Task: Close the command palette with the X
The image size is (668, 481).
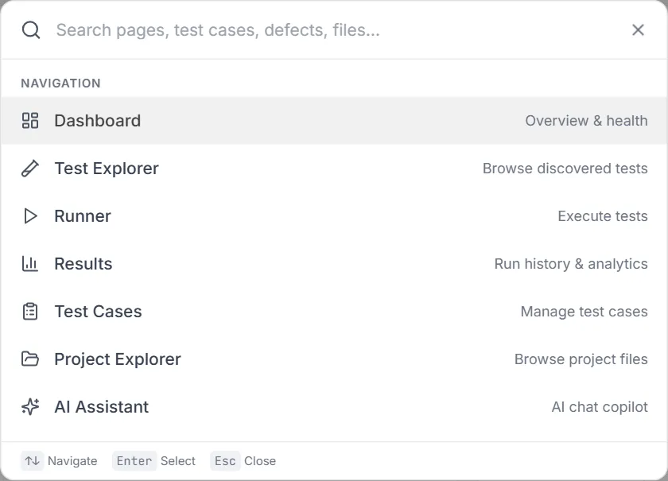Action: pos(638,30)
